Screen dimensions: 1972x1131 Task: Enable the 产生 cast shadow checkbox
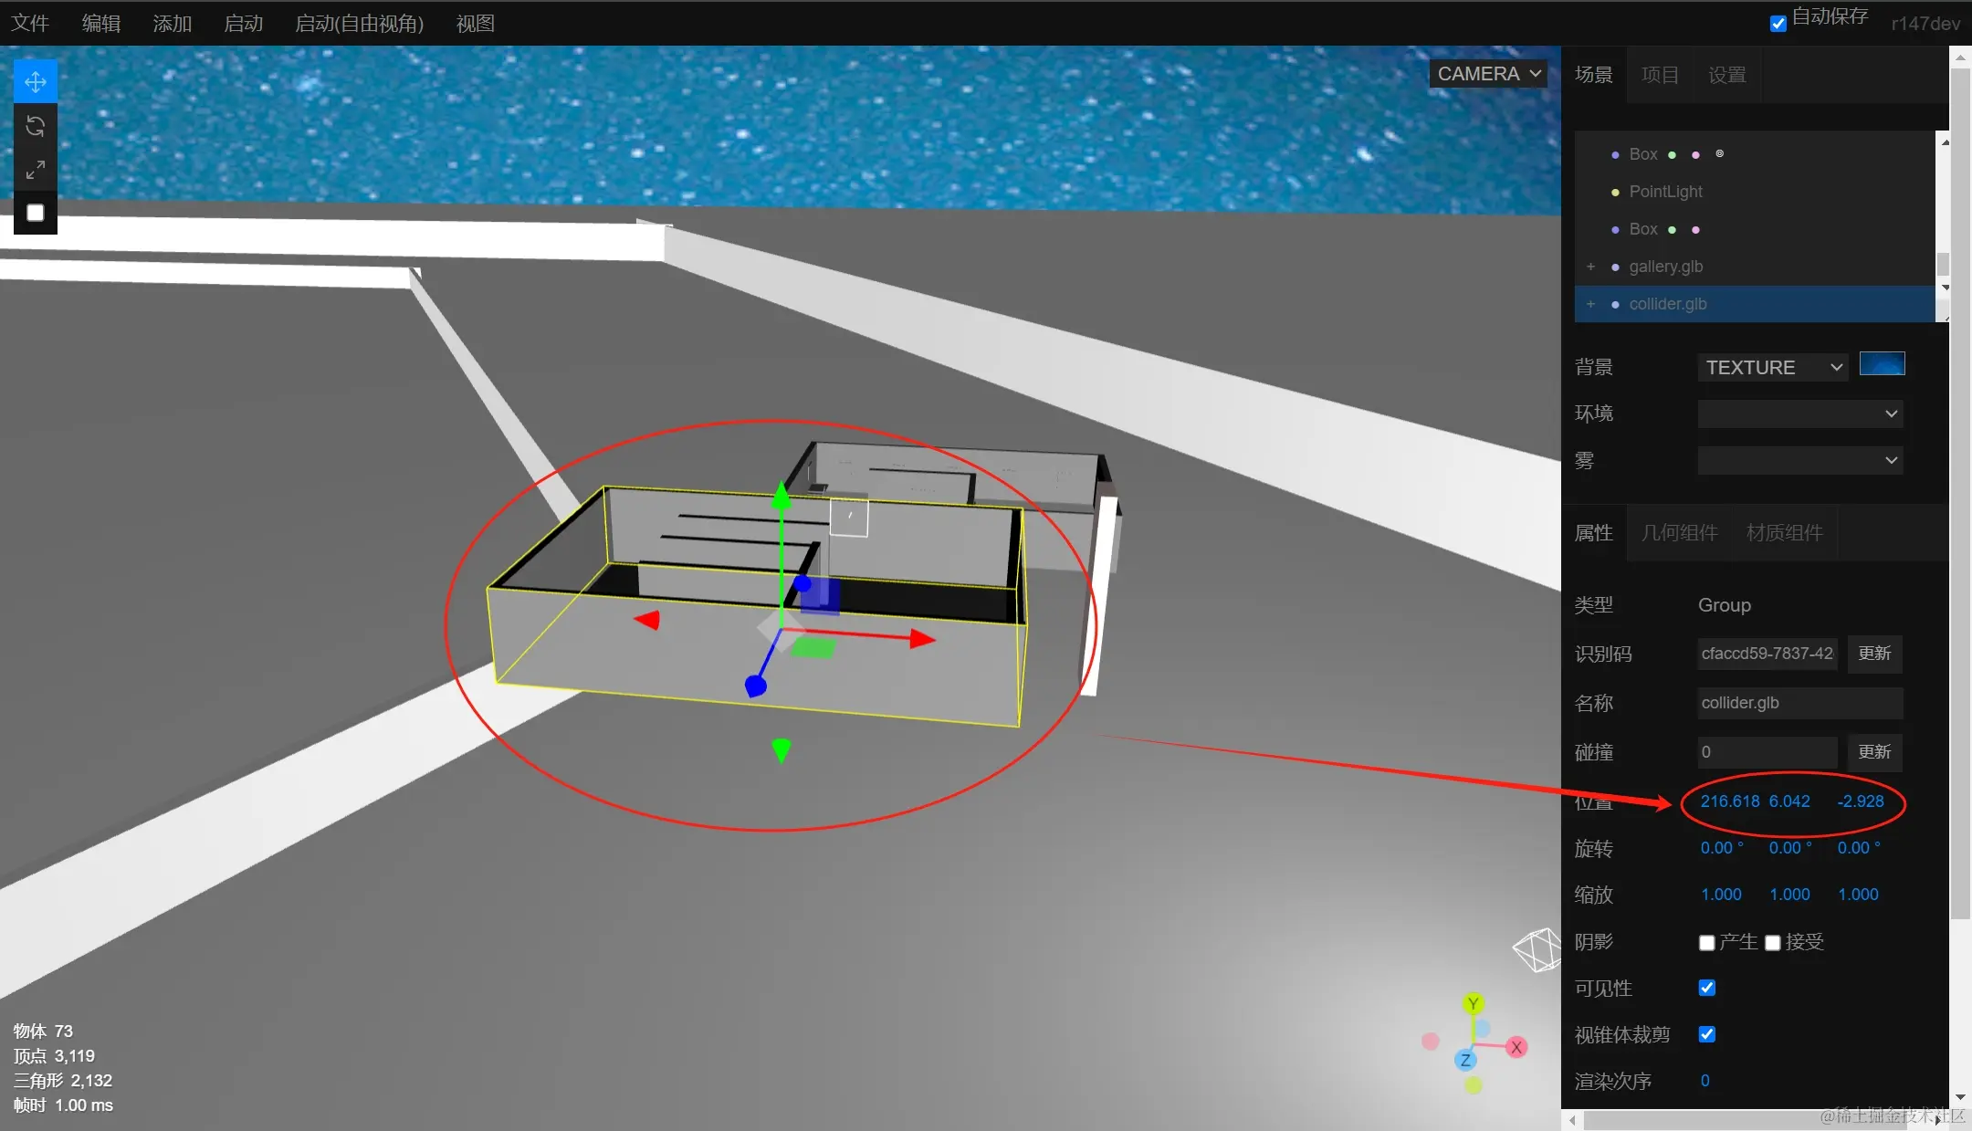click(x=1706, y=942)
